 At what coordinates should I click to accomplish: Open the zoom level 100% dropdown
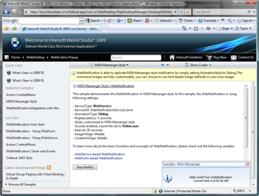pos(250,191)
